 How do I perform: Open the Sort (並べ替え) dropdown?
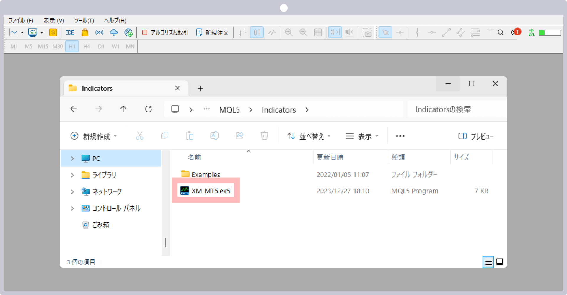(x=309, y=136)
